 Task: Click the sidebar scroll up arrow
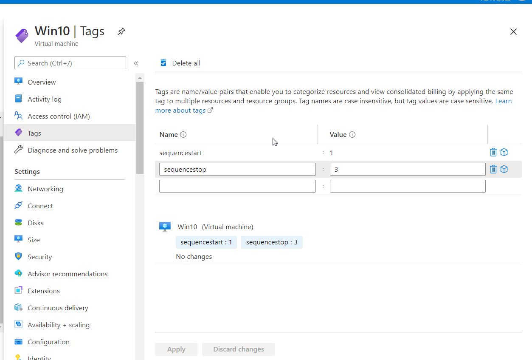coord(140,77)
